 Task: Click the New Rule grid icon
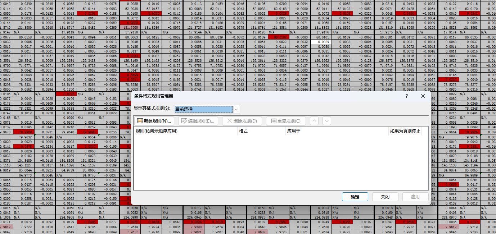click(140, 121)
